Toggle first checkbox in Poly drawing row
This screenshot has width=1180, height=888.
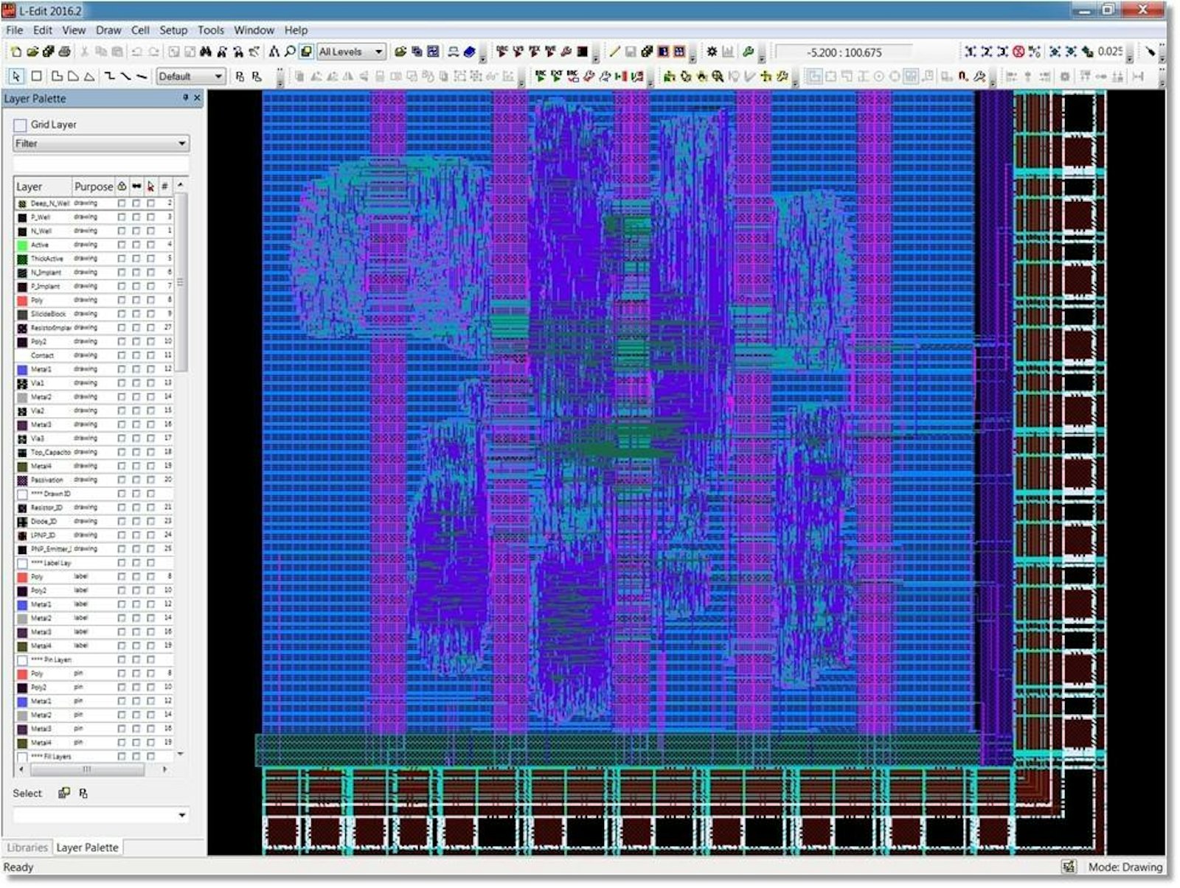(x=122, y=300)
